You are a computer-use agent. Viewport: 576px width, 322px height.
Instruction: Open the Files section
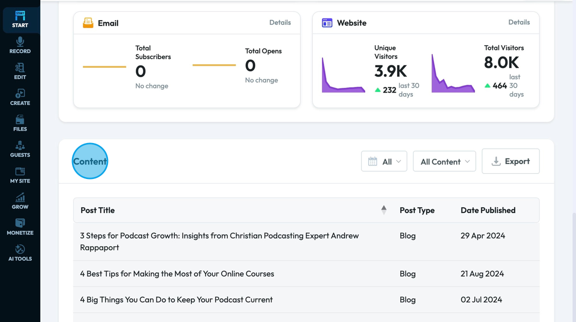20,123
